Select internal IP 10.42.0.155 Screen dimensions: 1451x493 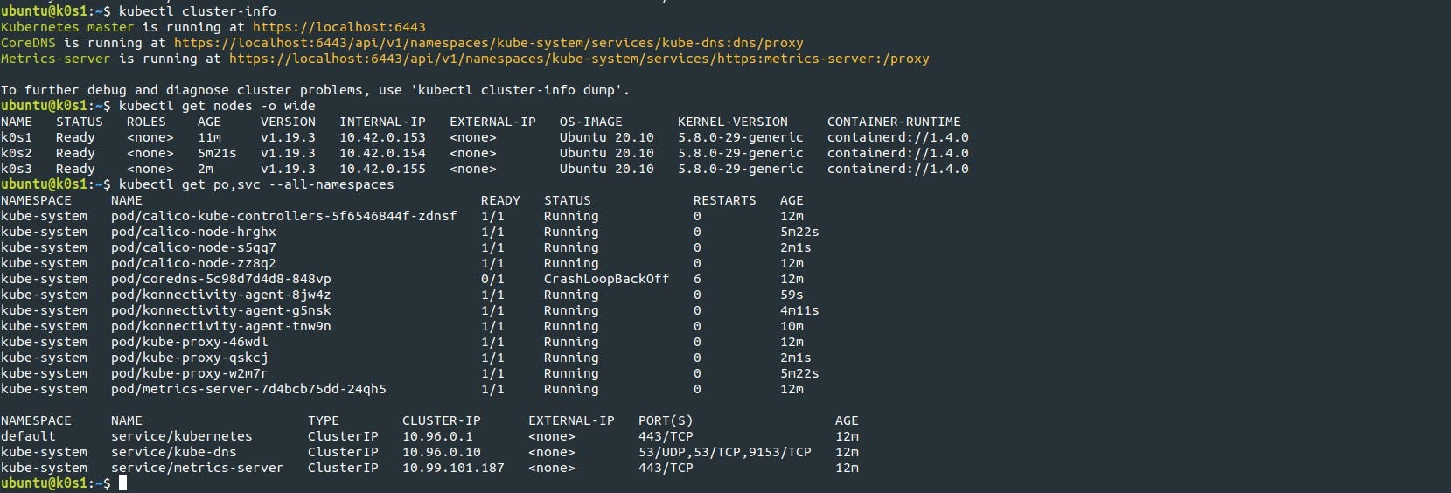click(382, 169)
